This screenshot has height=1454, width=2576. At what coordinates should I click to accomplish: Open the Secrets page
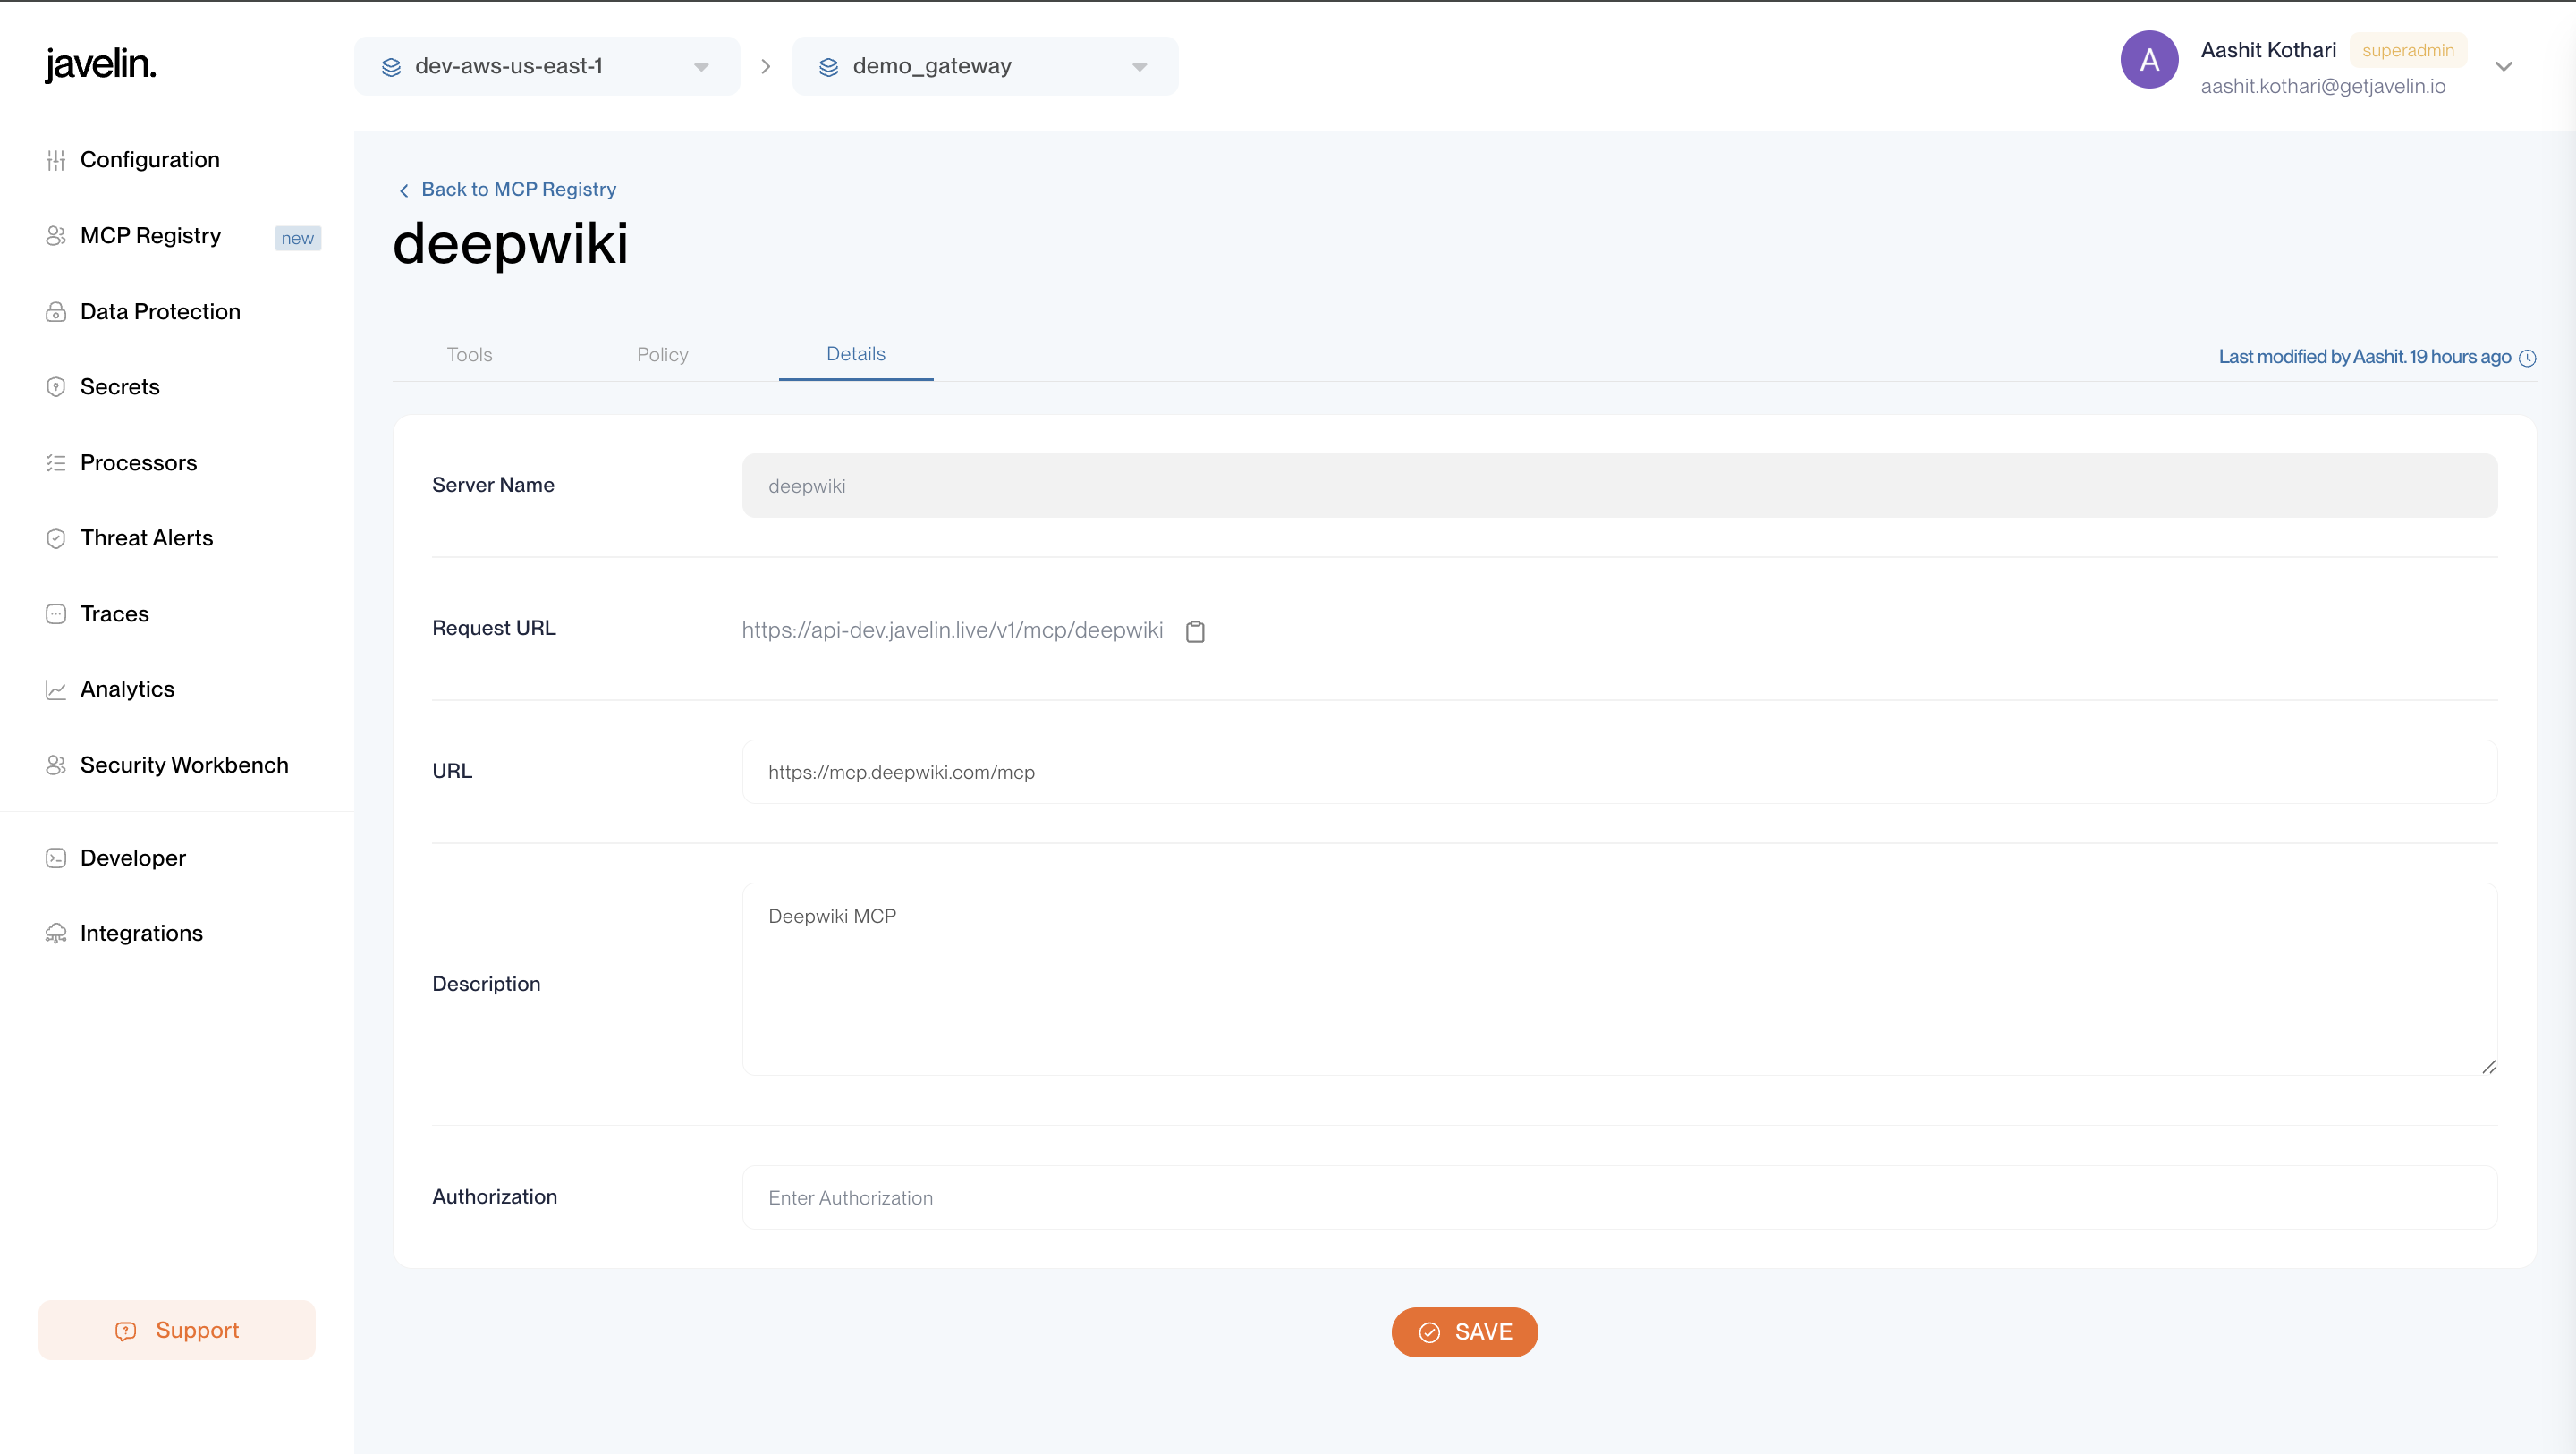tap(120, 387)
